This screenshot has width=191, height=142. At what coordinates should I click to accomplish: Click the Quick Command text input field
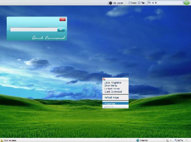tap(33, 29)
